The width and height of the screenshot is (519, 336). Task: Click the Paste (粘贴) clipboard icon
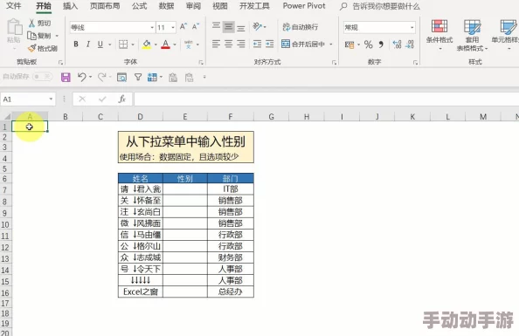coord(14,27)
